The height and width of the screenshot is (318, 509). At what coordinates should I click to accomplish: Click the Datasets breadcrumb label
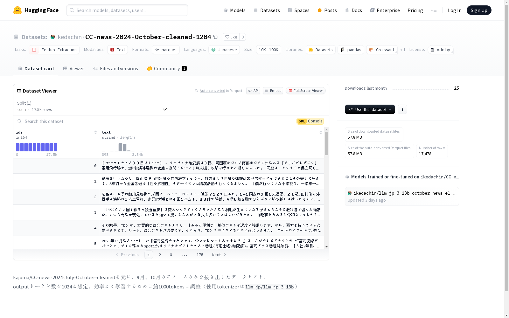point(34,37)
